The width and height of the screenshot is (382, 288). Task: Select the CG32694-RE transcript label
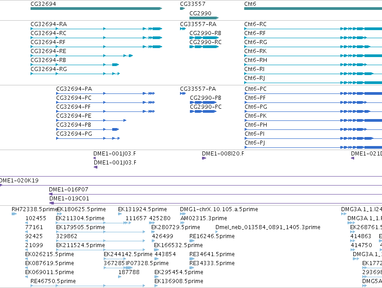coord(48,51)
